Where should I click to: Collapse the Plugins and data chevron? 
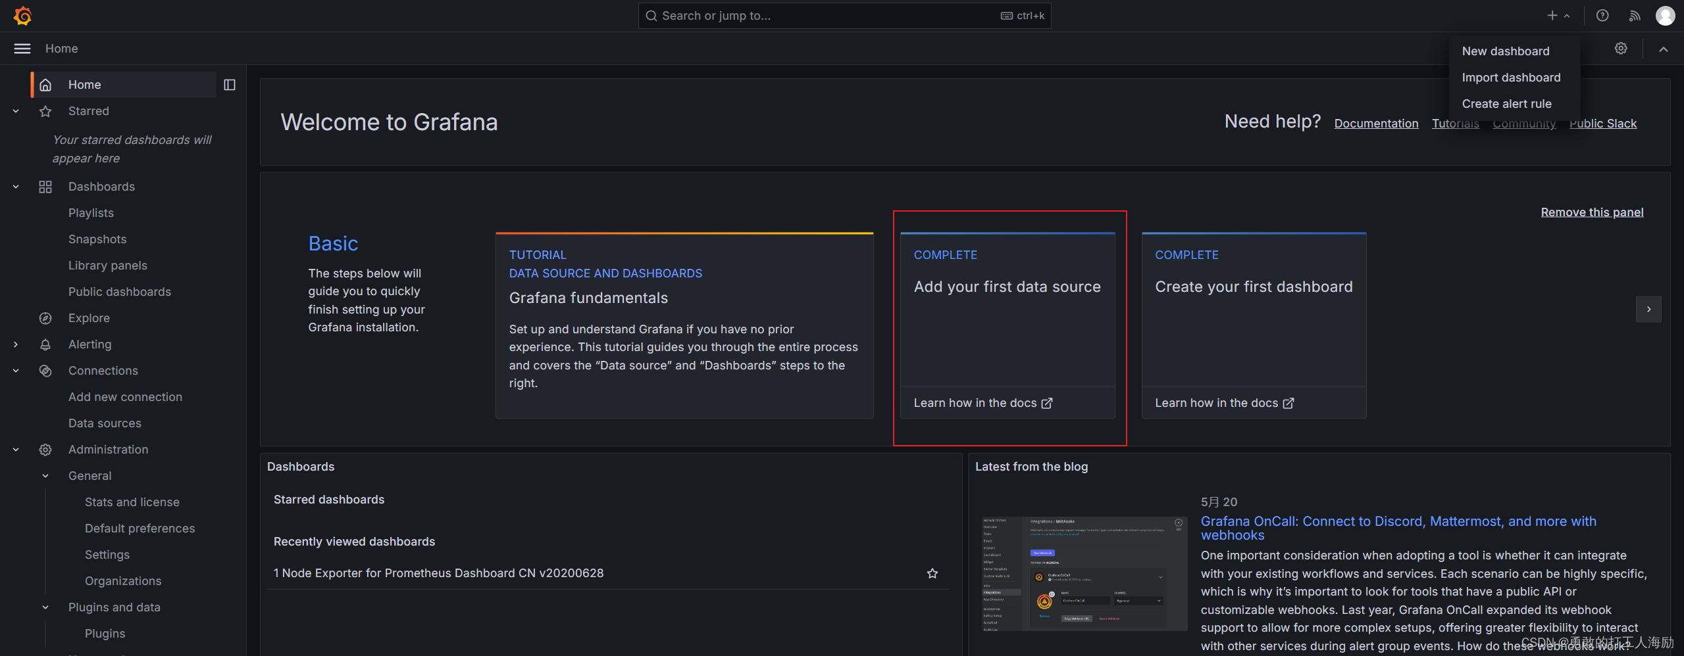click(x=45, y=607)
